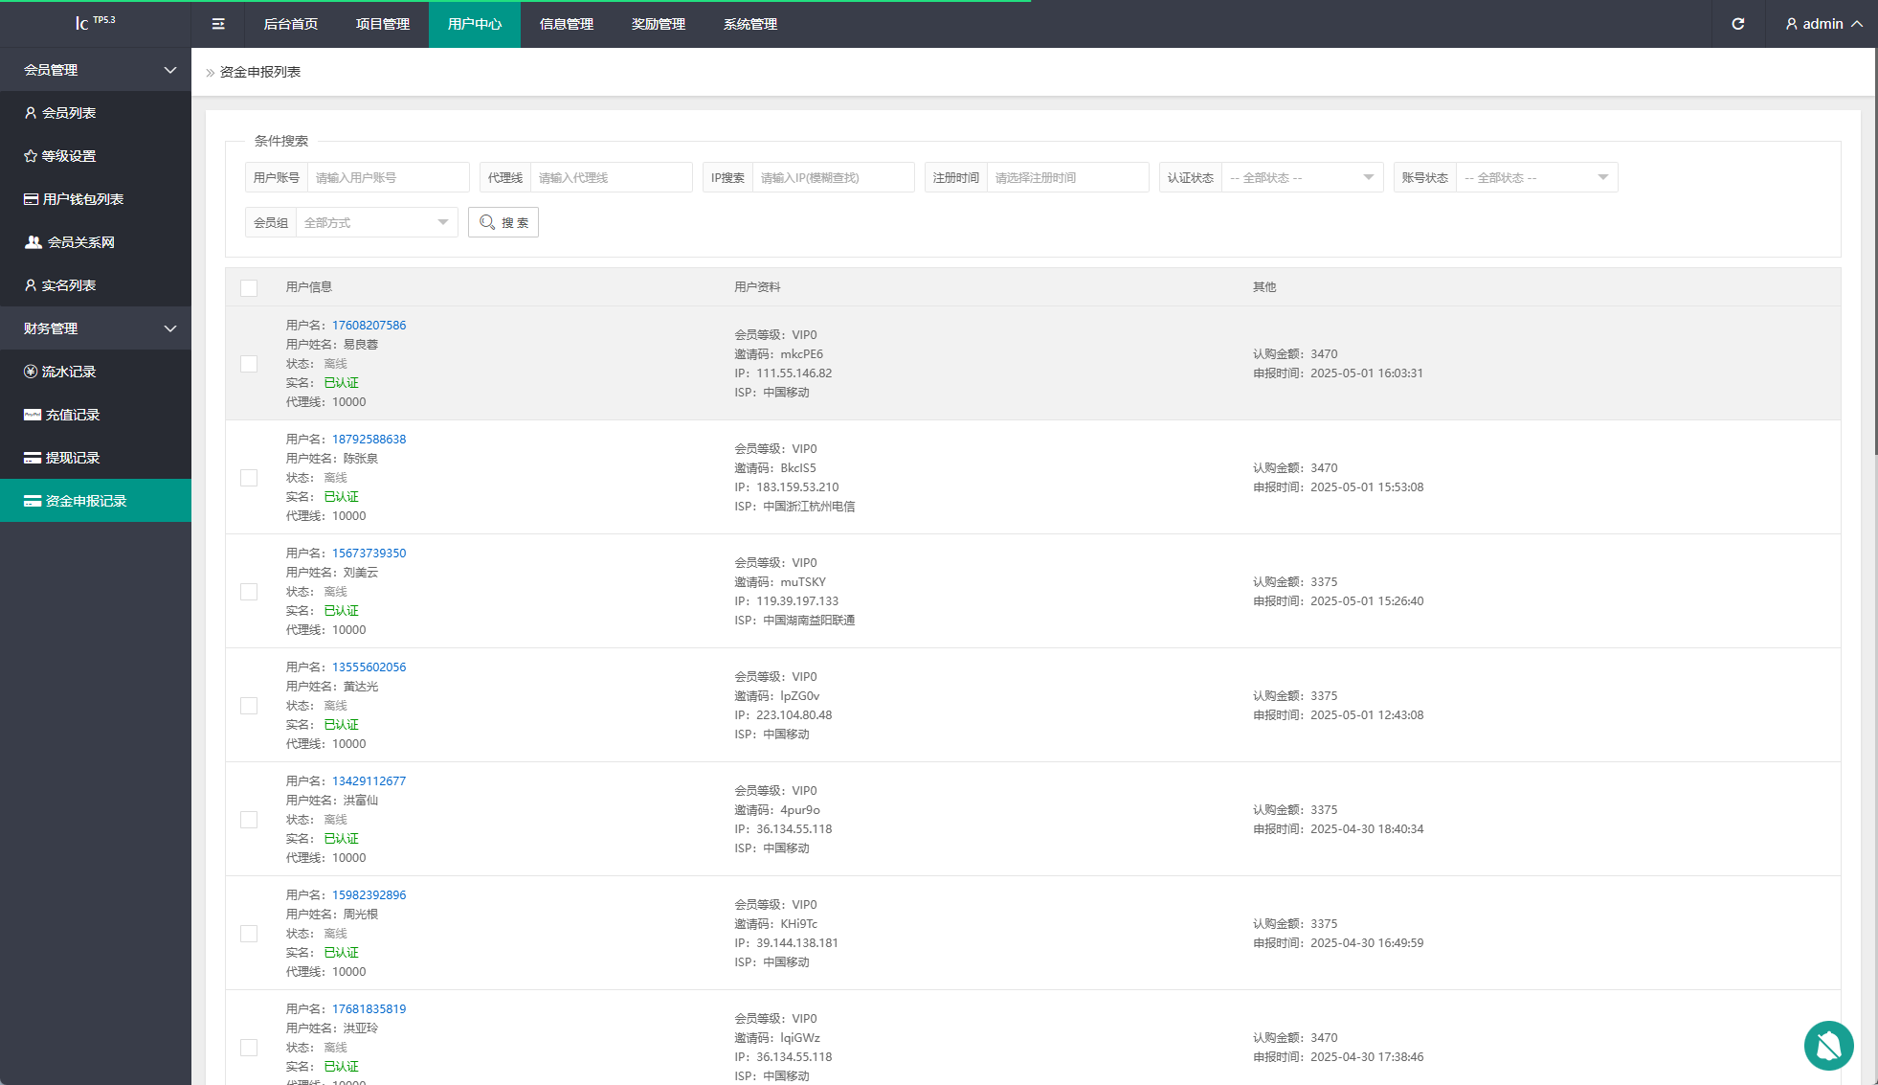Image resolution: width=1878 pixels, height=1085 pixels.
Task: Open 提现记录 sidebar icon item
Action: tap(33, 458)
